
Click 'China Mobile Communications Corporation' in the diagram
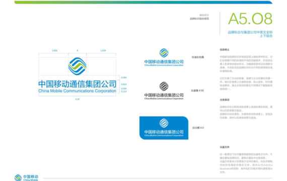click(77, 91)
